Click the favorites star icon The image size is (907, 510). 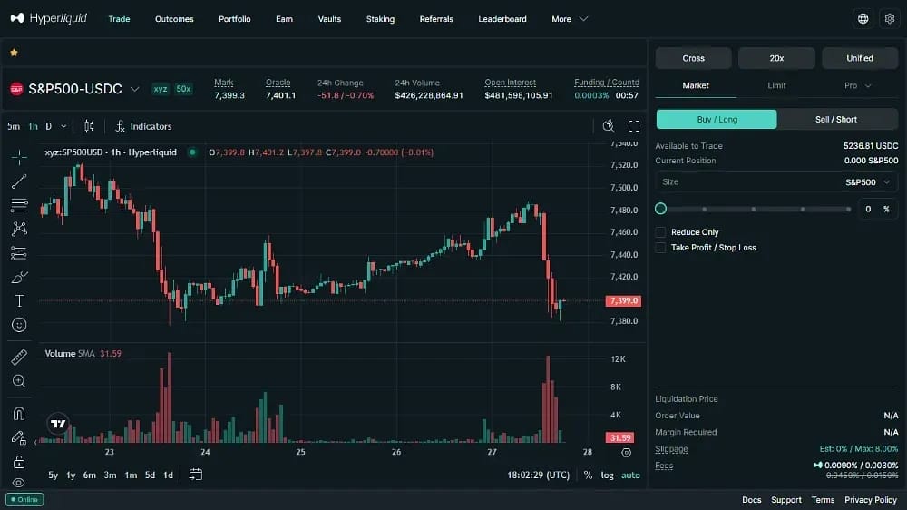[x=14, y=53]
